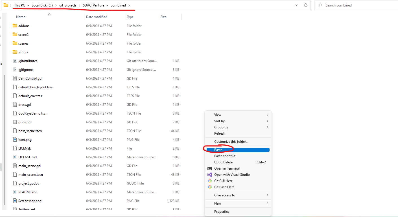
Task: Click the README.md file icon
Action: point(15,192)
